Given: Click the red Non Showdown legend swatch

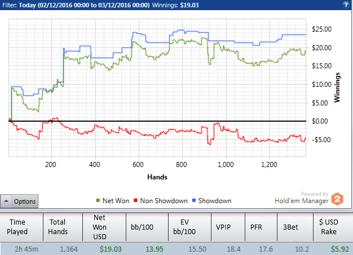Looking at the screenshot, I should coord(135,200).
